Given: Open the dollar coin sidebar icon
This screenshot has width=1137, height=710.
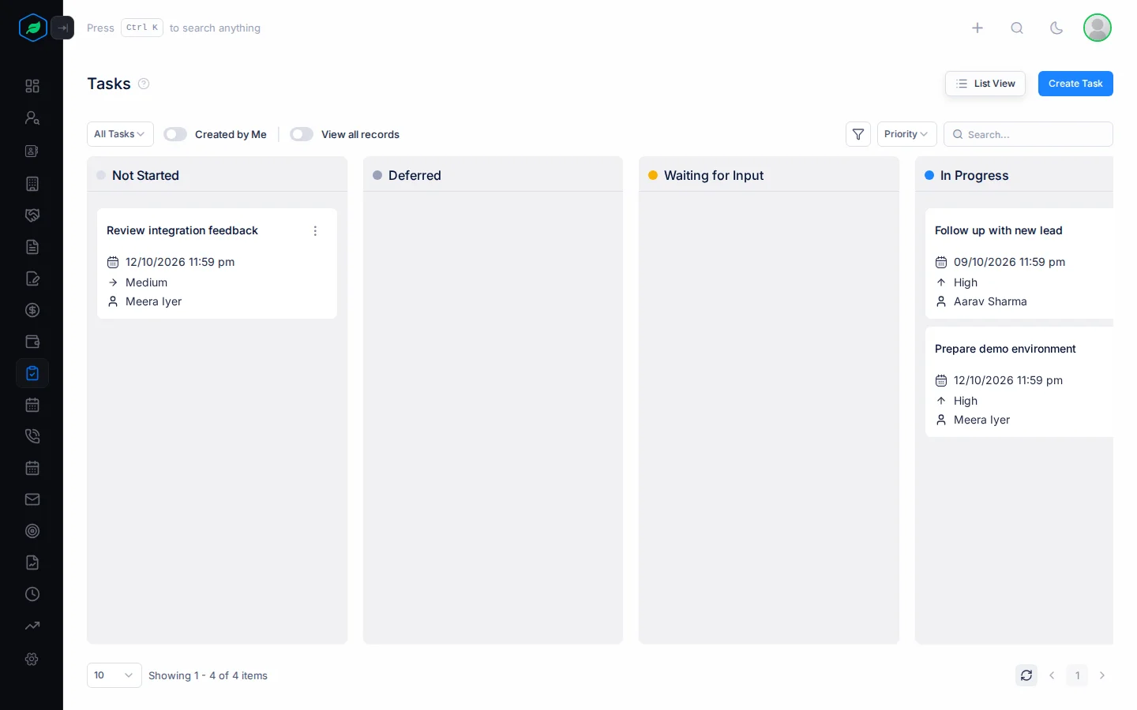Looking at the screenshot, I should (x=32, y=310).
